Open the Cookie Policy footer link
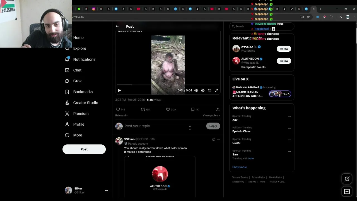This screenshot has height=201, width=357. (275, 177)
